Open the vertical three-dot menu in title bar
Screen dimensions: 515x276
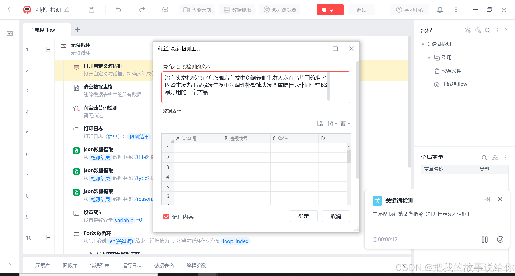(456, 10)
